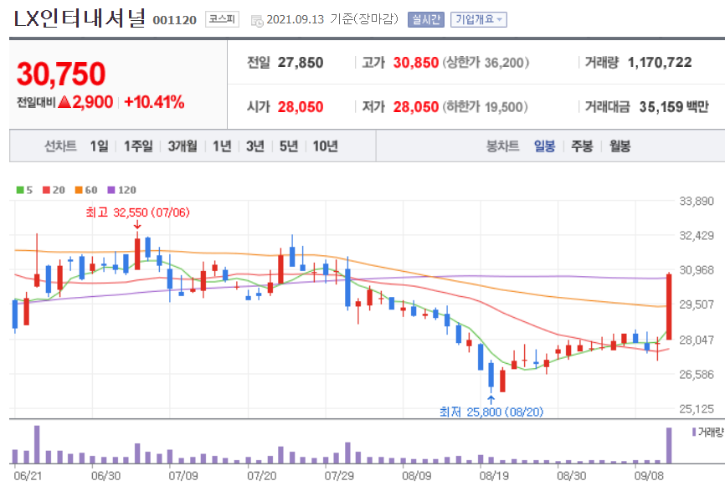This screenshot has height=486, width=725.
Task: Click the trading value 35,159 백만
Action: pyautogui.click(x=674, y=107)
